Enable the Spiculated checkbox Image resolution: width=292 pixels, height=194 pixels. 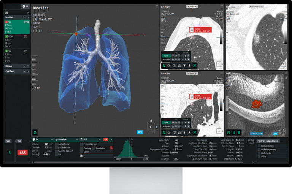click(x=94, y=148)
